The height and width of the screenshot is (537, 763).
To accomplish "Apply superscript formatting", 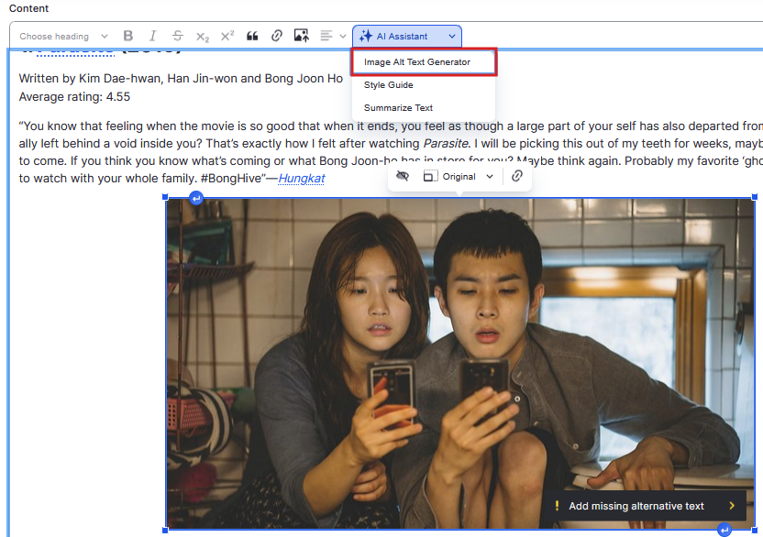I will pyautogui.click(x=227, y=36).
